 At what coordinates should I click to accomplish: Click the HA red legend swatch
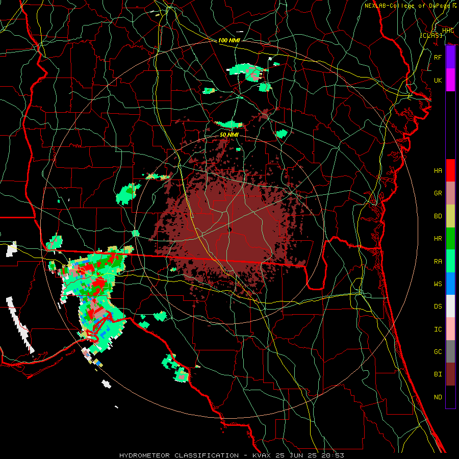point(450,170)
